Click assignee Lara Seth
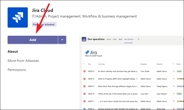The image size is (184, 110). point(144,94)
